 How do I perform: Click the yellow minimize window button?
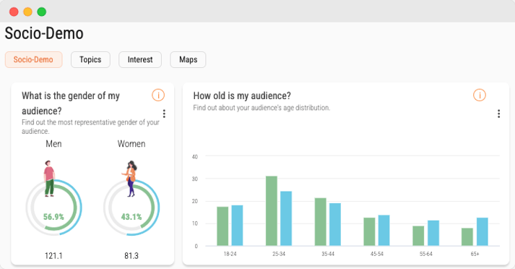pos(27,12)
